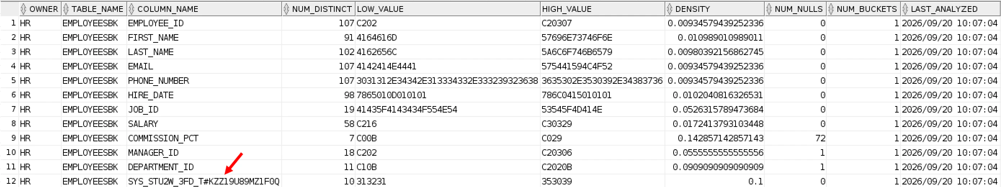Click the LAST_ANALYZED column sort icon

click(906, 9)
